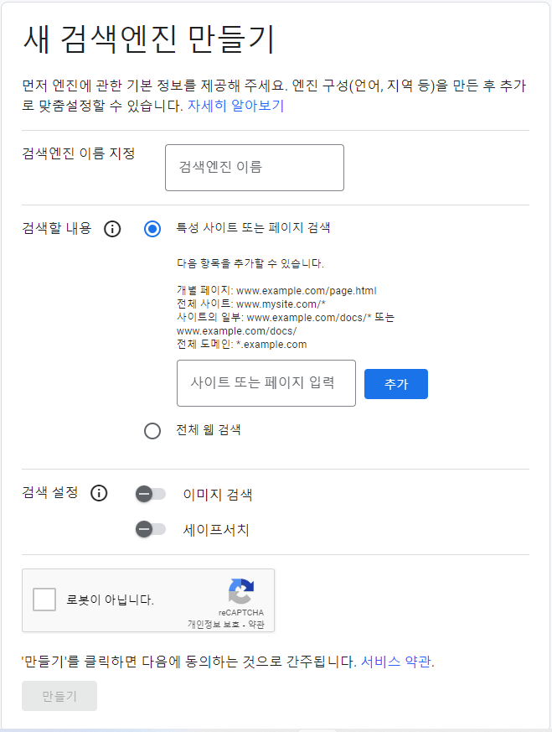Focus the 사이트 또는 페이지 입력 field
Screen dimensions: 552x732
(x=266, y=383)
